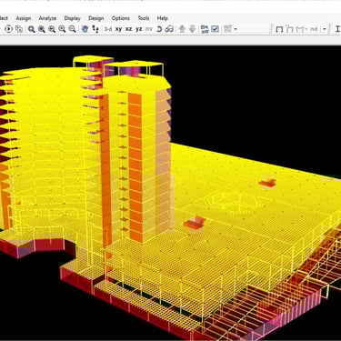Open the Tools menu

[144, 18]
